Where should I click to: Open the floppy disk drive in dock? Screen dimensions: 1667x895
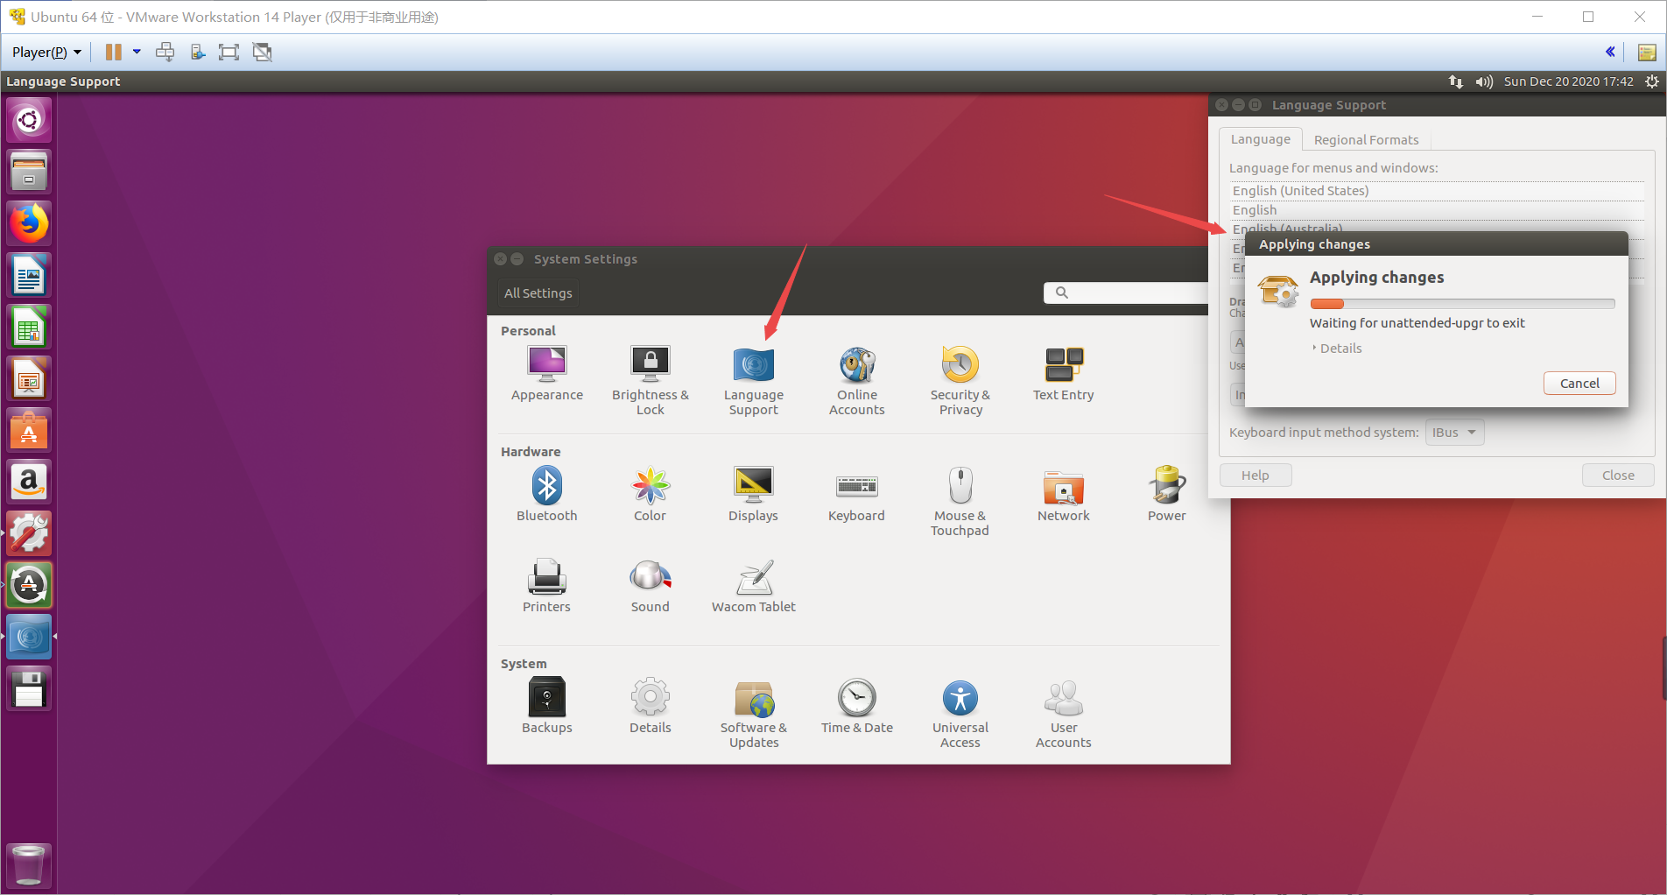point(29,688)
